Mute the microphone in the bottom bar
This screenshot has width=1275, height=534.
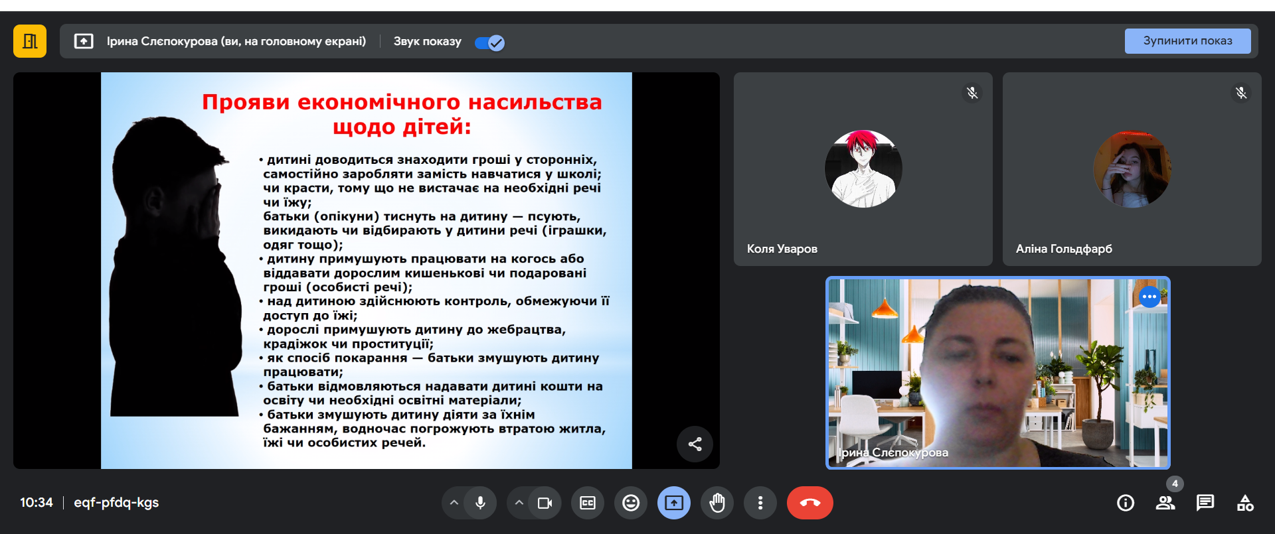click(x=480, y=503)
